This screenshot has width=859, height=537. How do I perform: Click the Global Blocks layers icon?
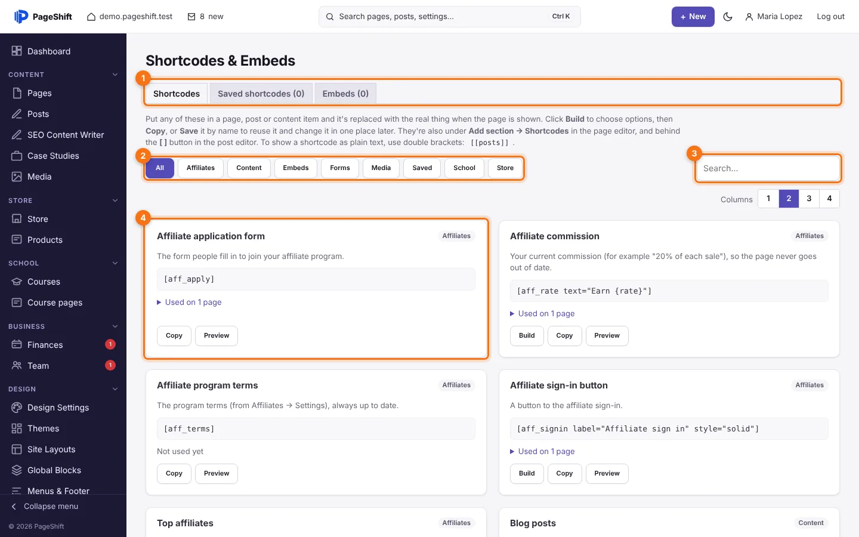tap(17, 470)
